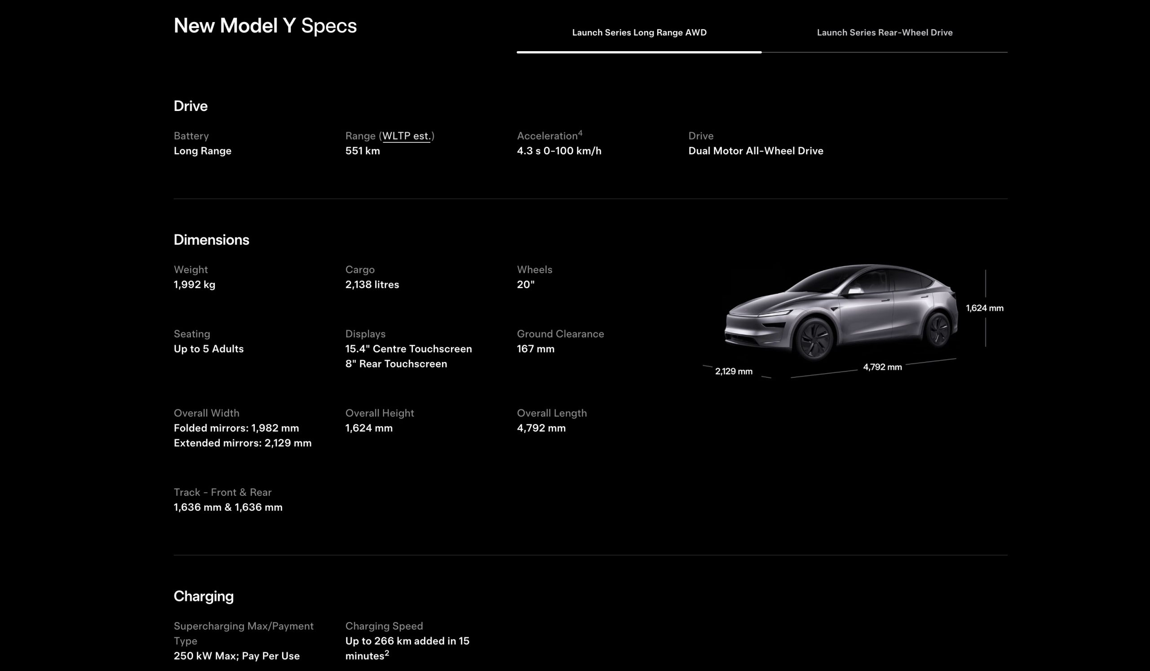Click the 15.4" Centre Touchscreen text
The image size is (1150, 671).
408,349
